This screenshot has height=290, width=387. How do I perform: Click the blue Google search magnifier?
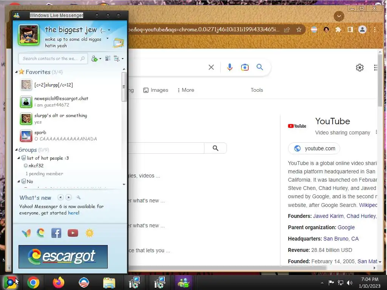tap(260, 67)
